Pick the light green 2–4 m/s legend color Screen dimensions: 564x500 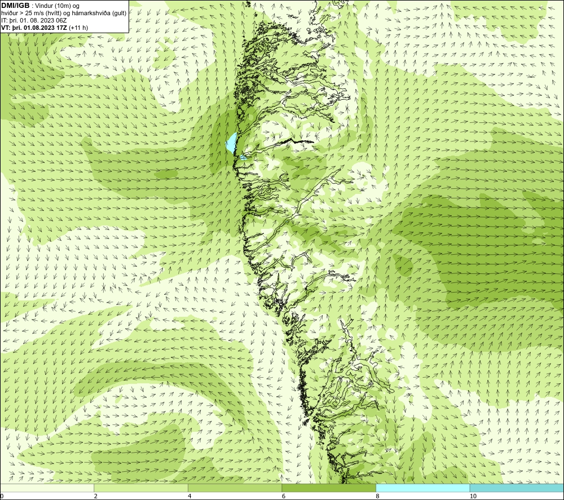click(x=141, y=488)
